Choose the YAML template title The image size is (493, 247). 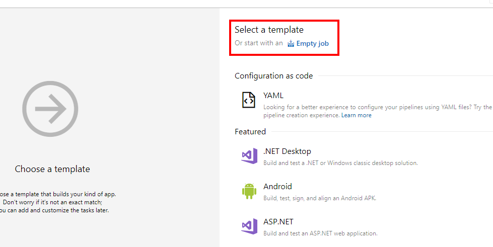(273, 96)
